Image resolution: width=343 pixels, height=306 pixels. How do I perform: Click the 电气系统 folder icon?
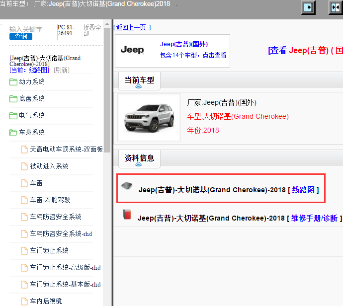click(x=13, y=116)
